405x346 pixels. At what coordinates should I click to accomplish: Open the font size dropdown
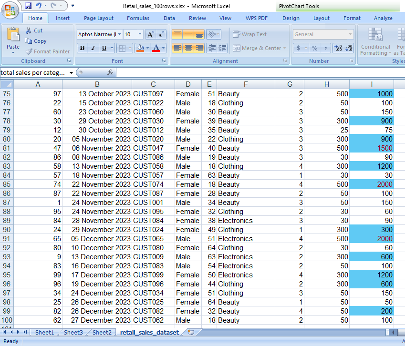(x=140, y=34)
